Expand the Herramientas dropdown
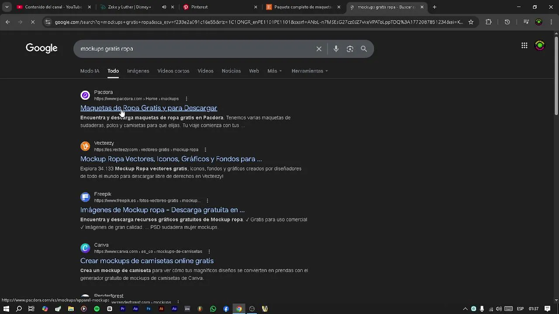 tap(310, 71)
